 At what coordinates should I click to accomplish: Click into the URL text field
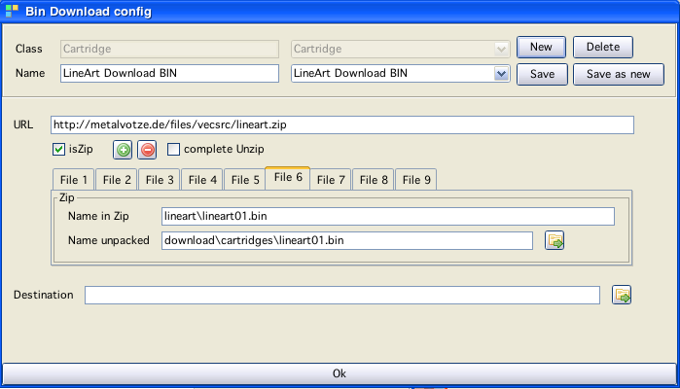point(341,125)
